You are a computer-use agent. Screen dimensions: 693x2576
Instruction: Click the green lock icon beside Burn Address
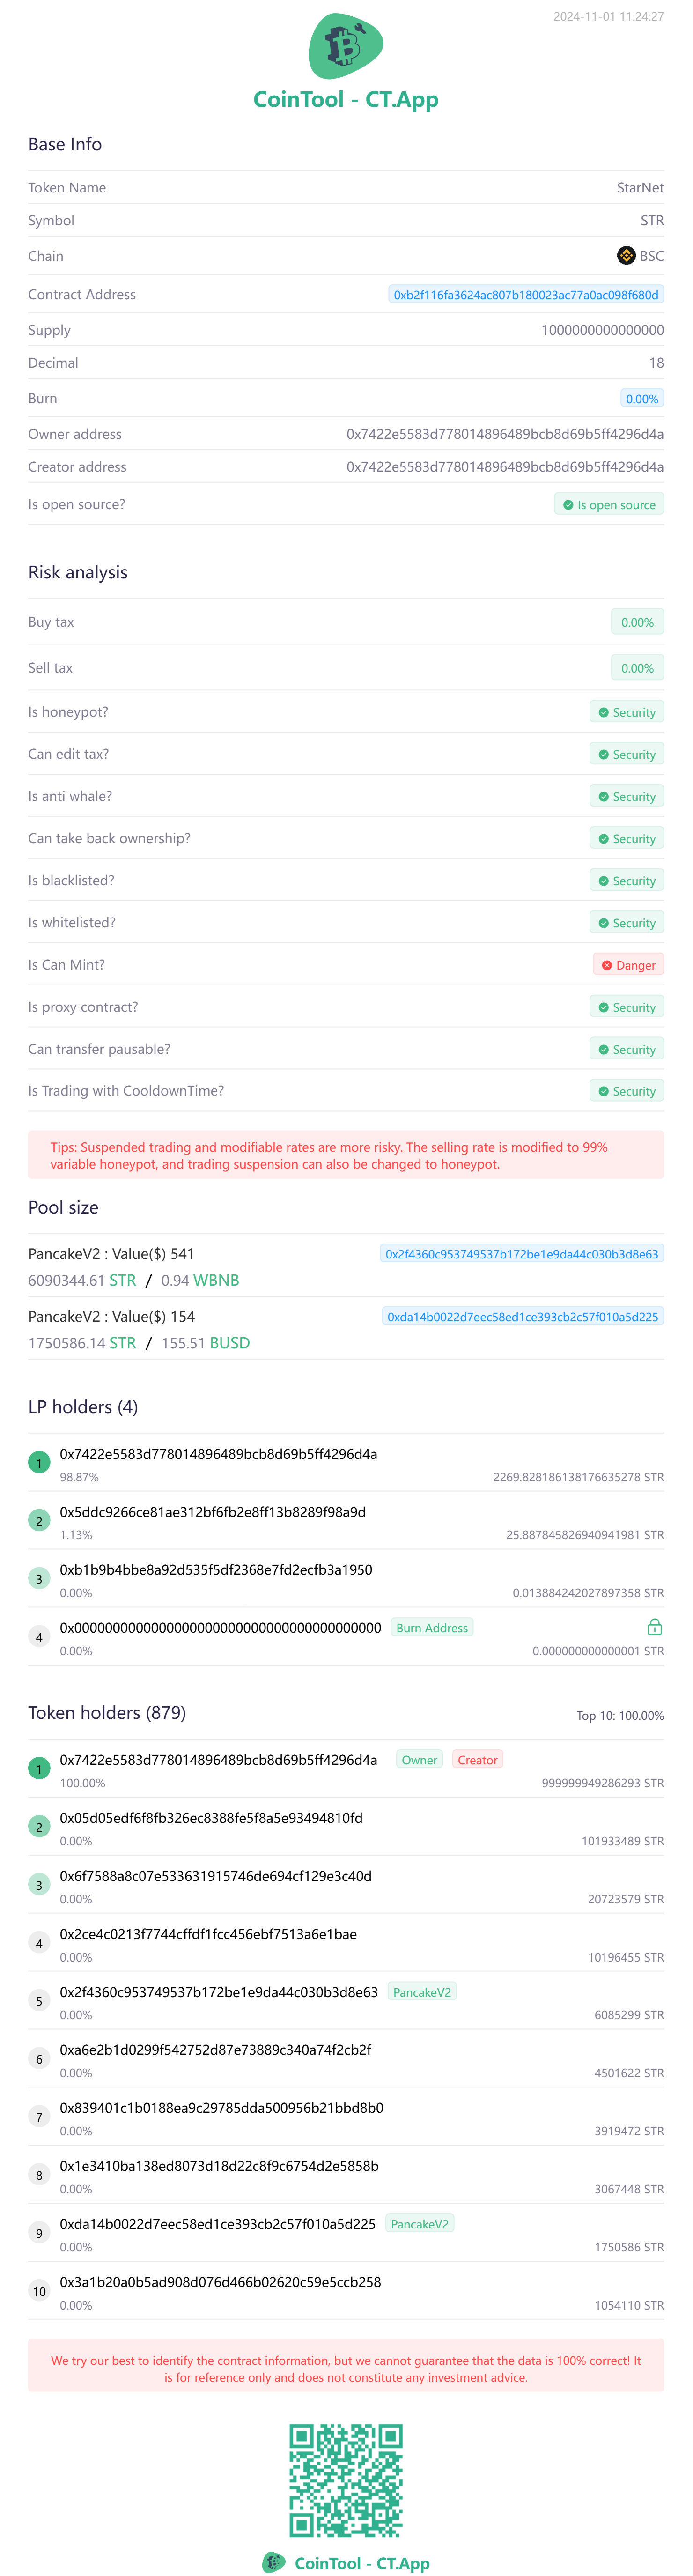click(x=654, y=1627)
